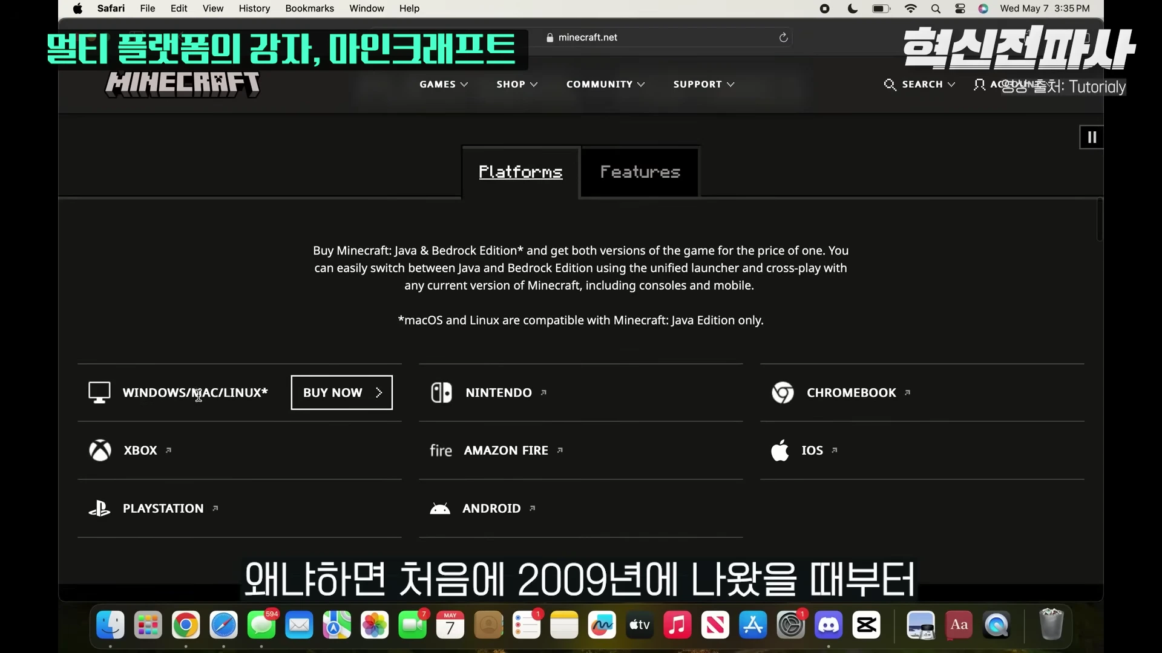Open the ANDROID platform link
The image size is (1162, 653).
[x=499, y=508]
